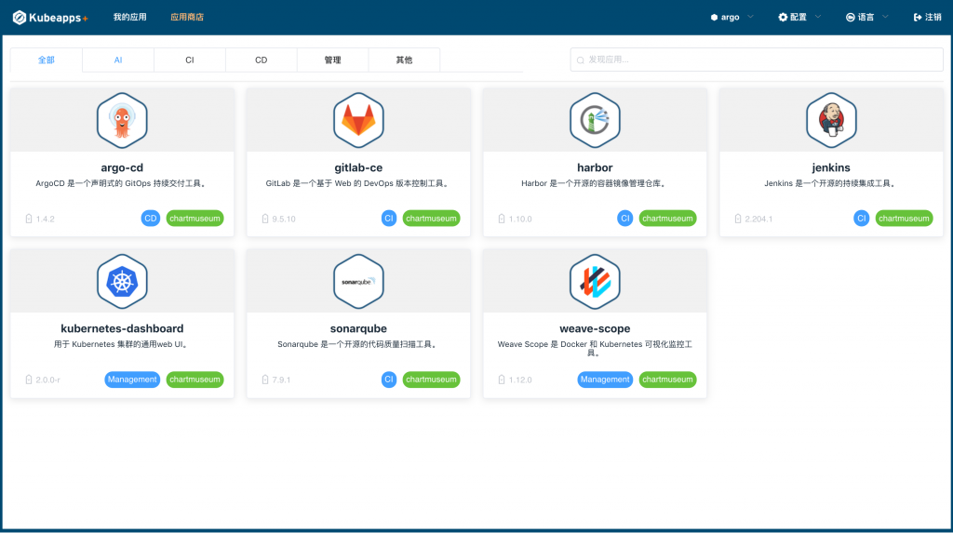The height and width of the screenshot is (533, 953).
Task: Click the logout arrow icon beside 注销
Action: (918, 17)
